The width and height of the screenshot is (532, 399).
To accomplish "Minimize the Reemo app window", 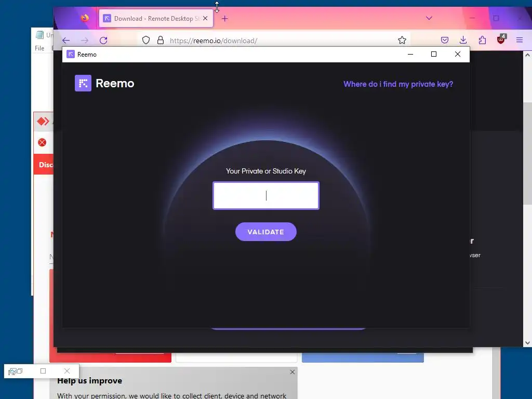I will [410, 54].
